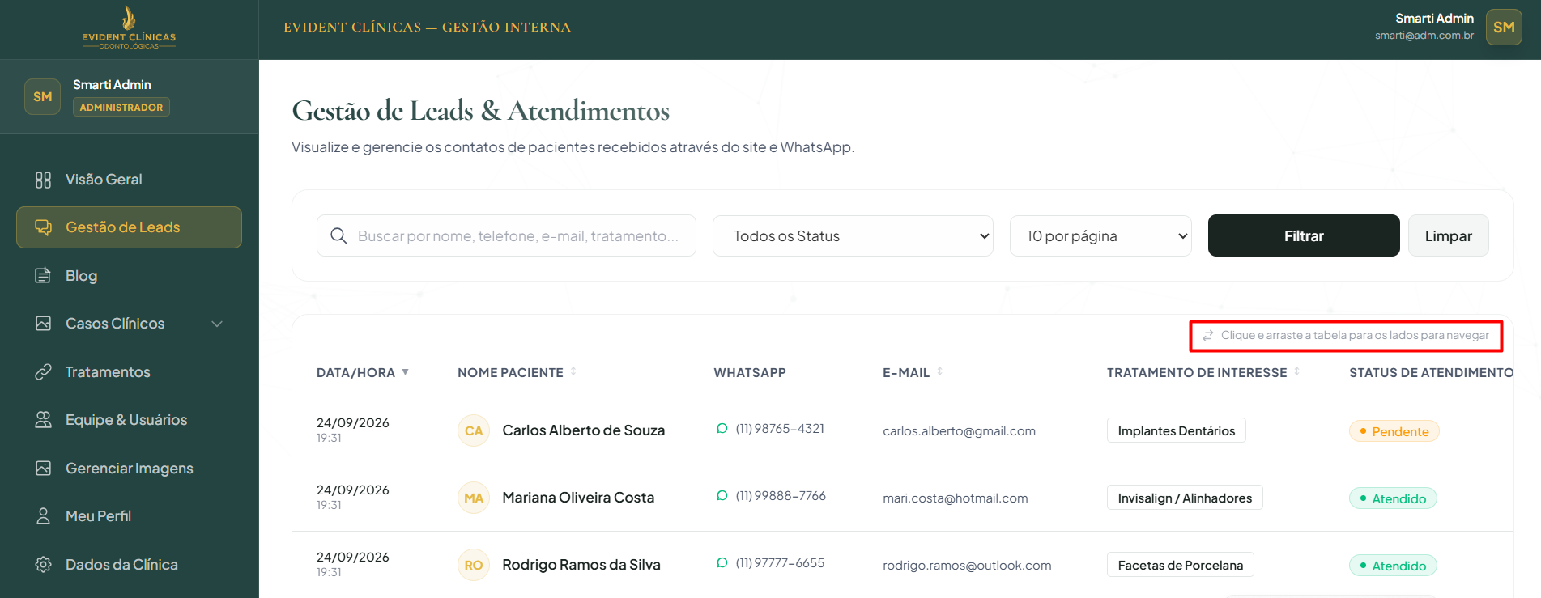
Task: Click the SM avatar in sidebar profile
Action: pos(43,97)
